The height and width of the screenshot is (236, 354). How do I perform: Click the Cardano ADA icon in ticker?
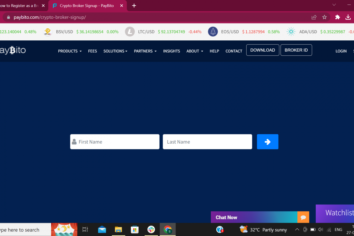coord(291,32)
